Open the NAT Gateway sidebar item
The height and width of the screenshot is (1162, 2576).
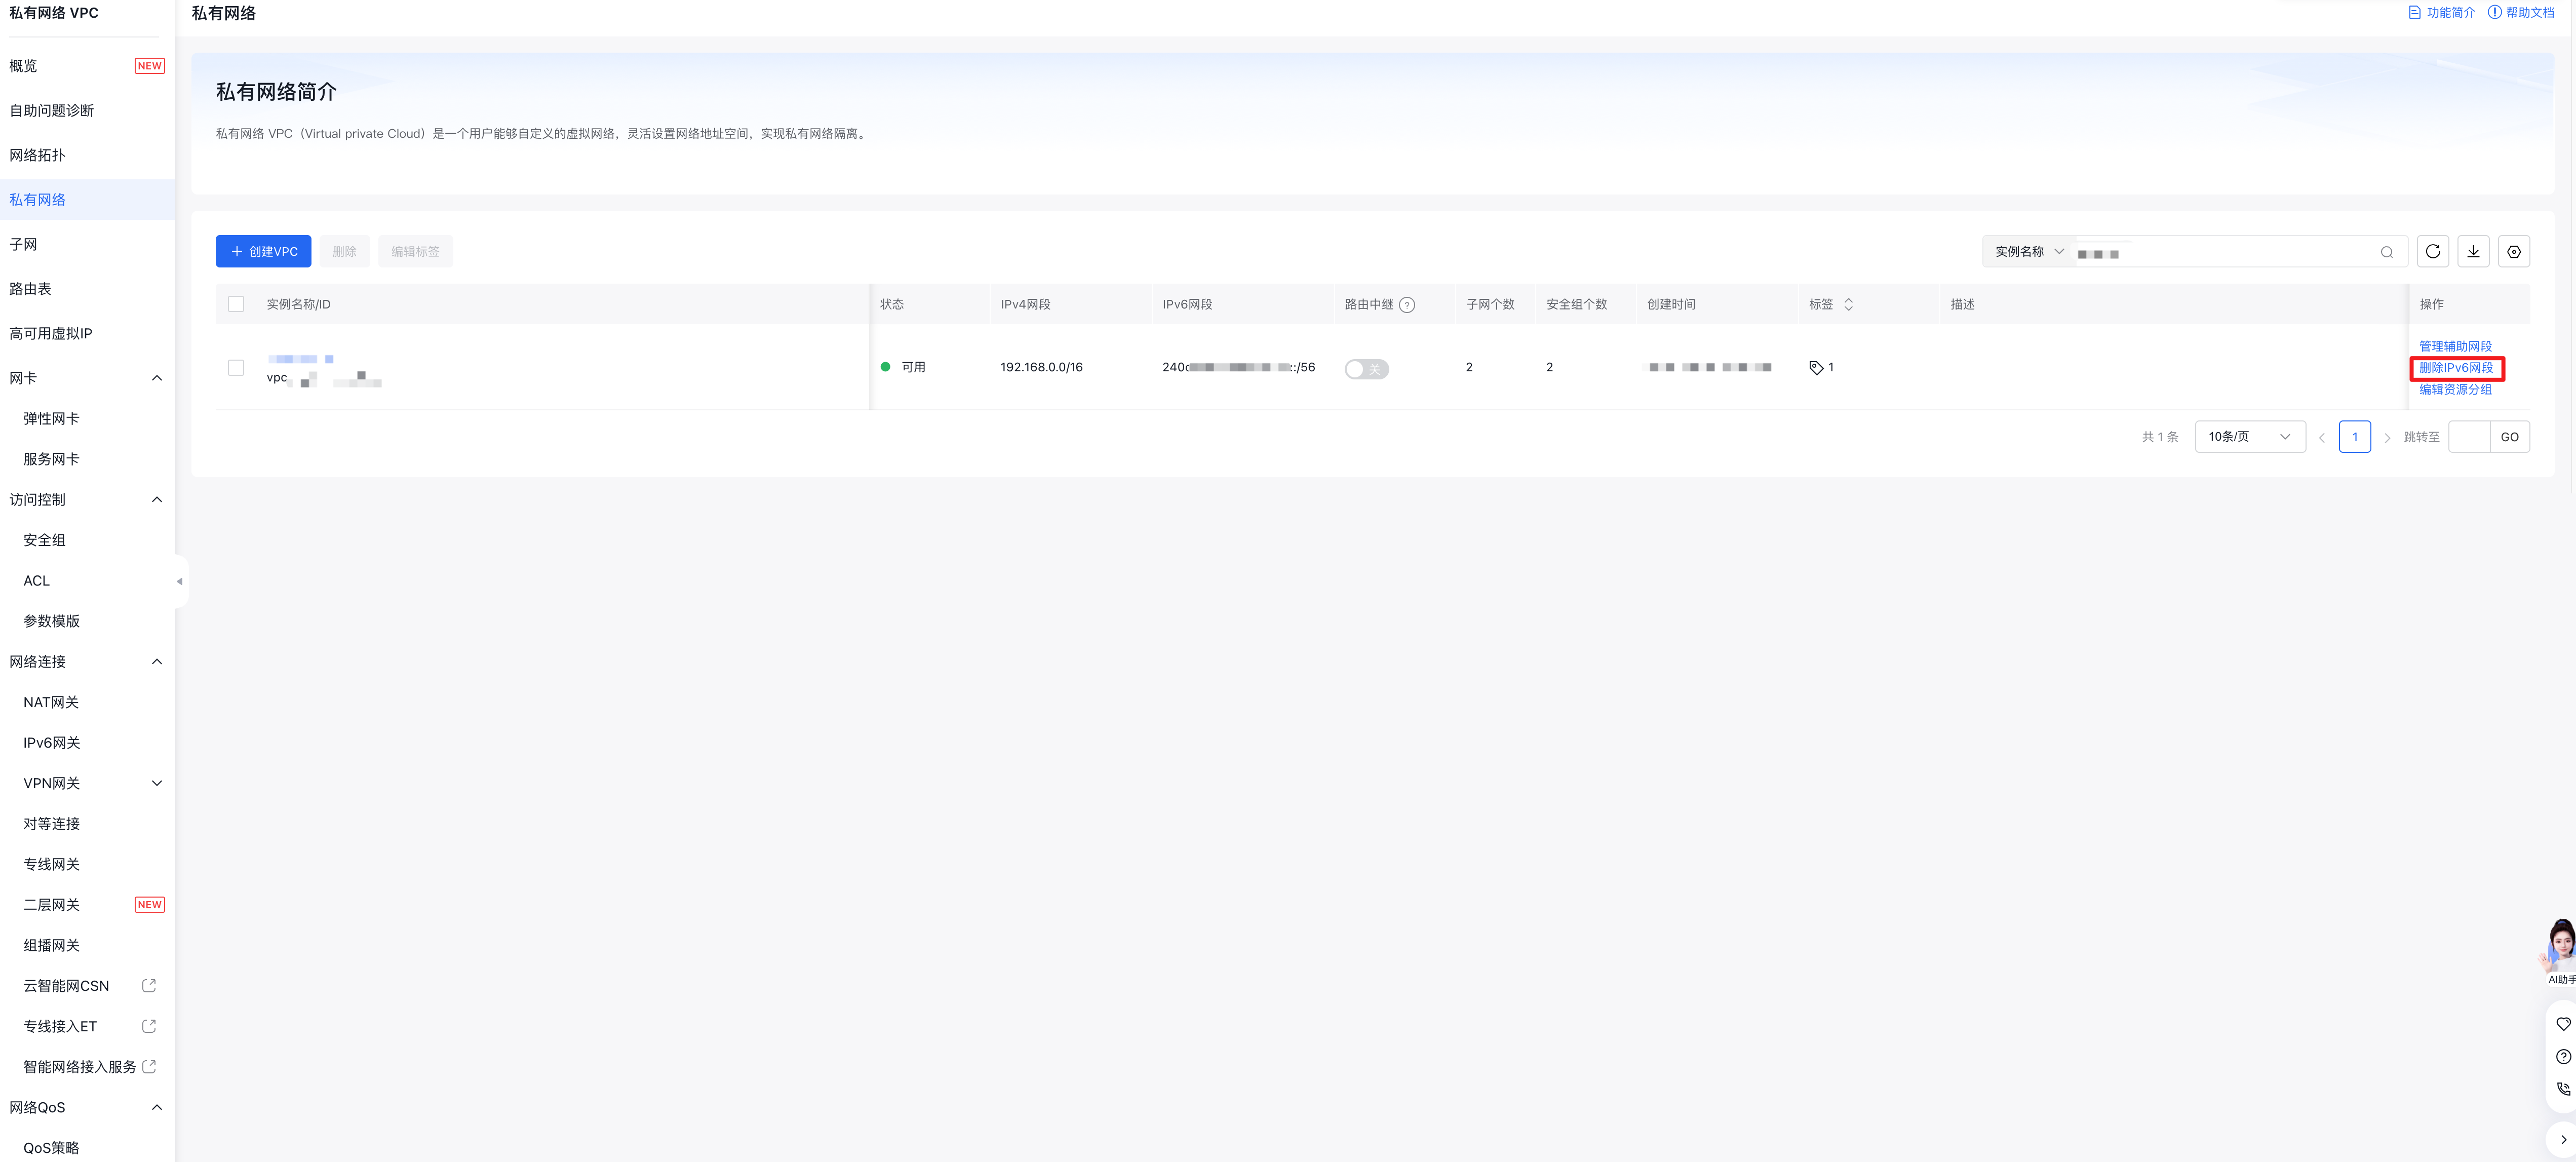[x=51, y=702]
